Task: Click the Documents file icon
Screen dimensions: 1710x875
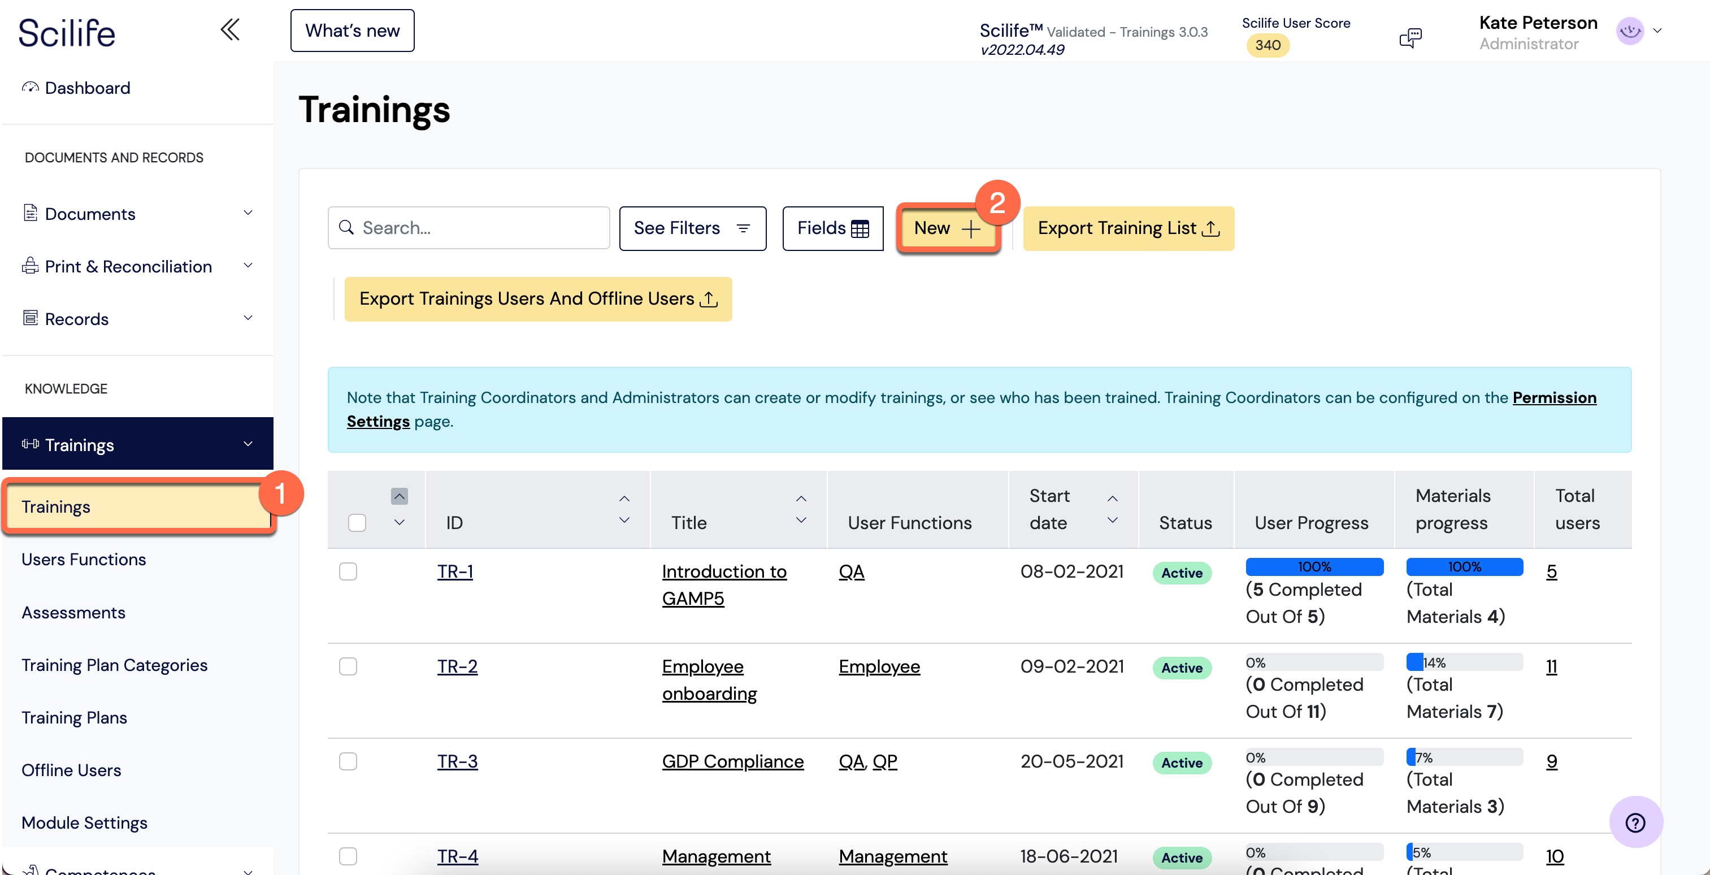Action: pos(30,213)
